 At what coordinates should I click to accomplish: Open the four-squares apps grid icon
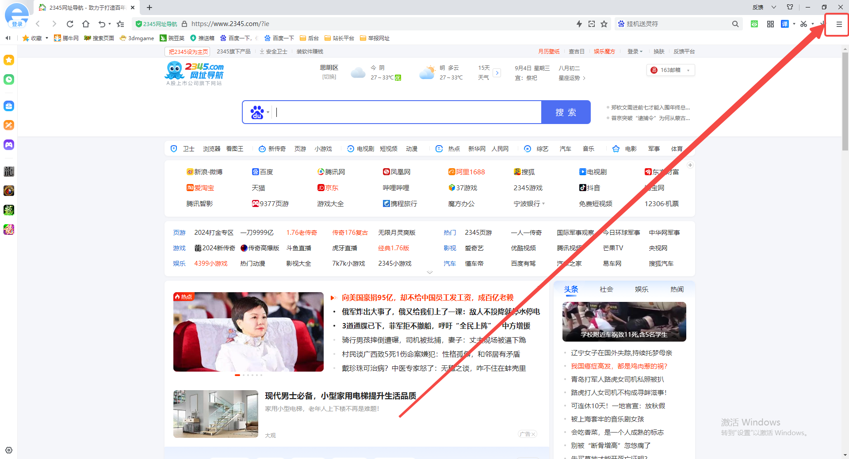tap(770, 24)
